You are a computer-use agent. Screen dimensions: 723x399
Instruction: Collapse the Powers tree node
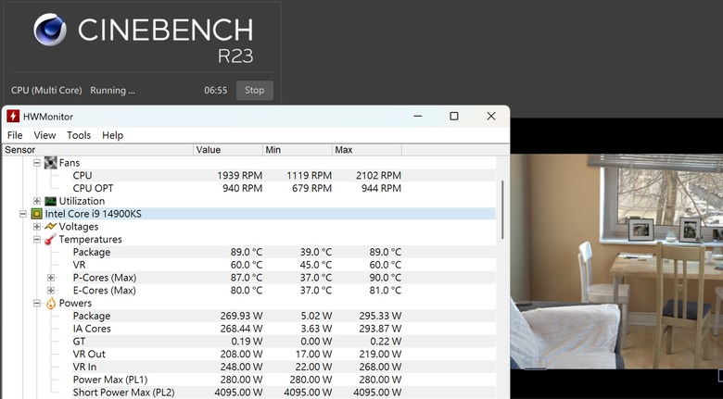coord(37,303)
